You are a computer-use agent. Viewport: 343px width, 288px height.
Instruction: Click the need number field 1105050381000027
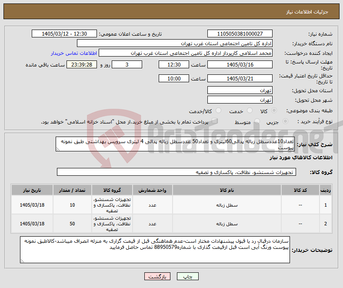tap(240, 33)
